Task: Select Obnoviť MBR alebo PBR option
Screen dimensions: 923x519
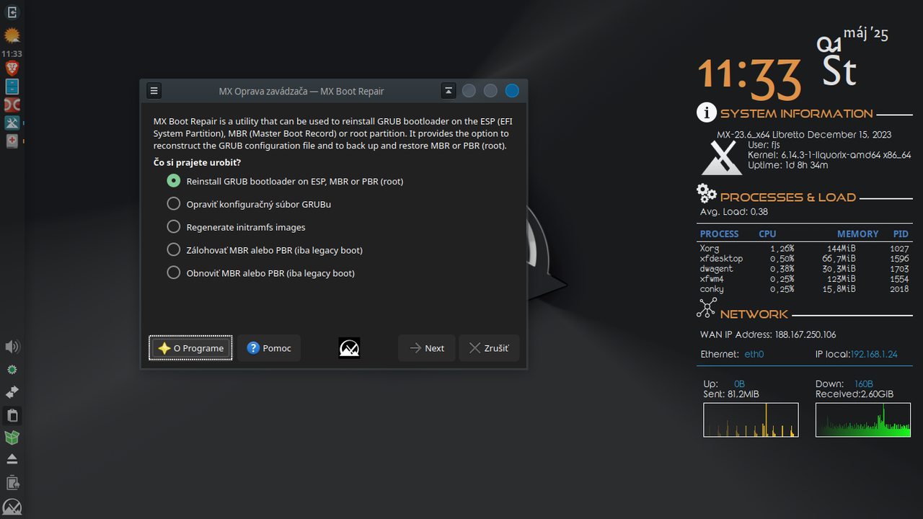Action: [260, 273]
